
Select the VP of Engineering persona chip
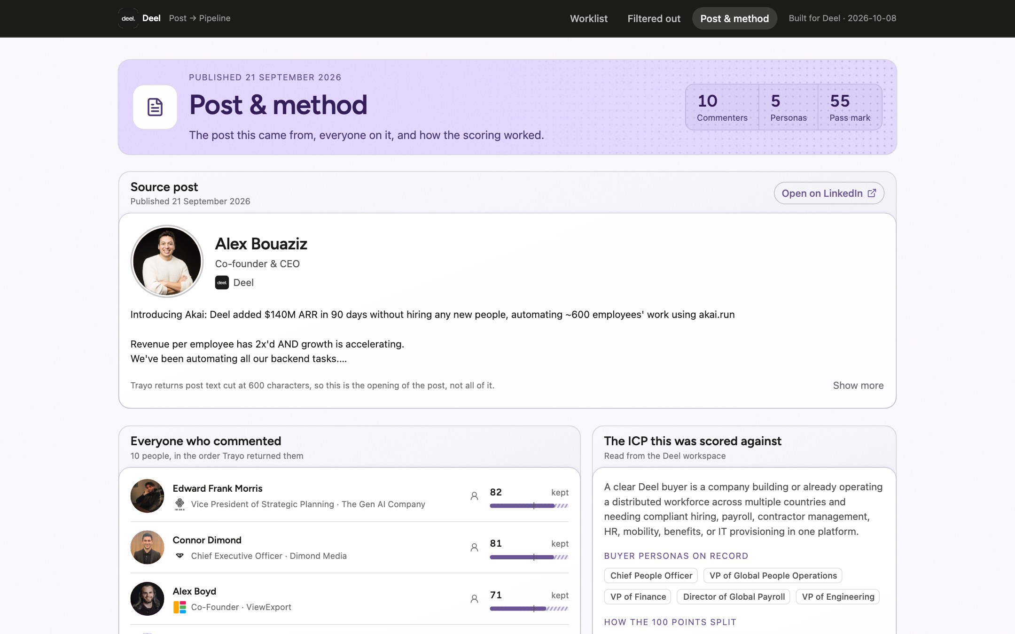tap(838, 597)
